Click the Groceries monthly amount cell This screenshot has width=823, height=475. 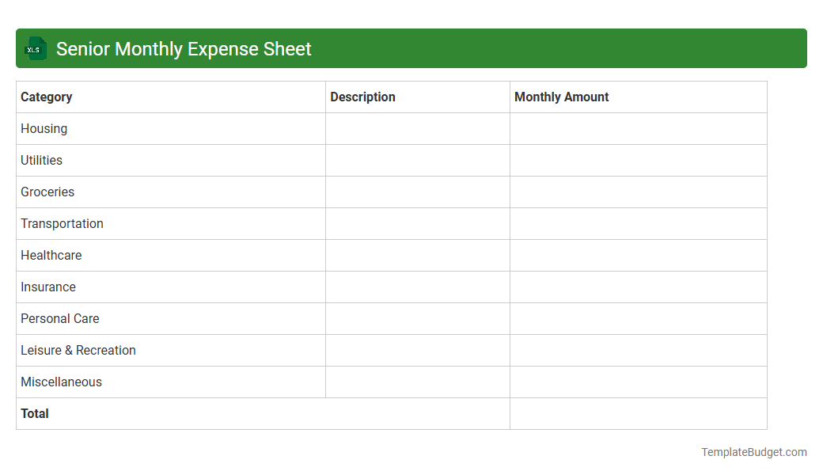click(638, 192)
